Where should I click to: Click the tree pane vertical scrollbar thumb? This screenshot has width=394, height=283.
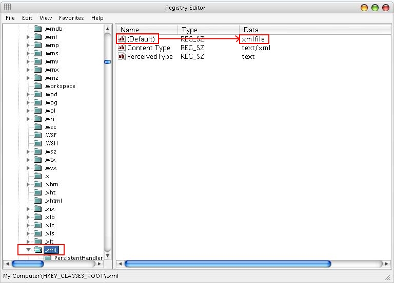[108, 61]
